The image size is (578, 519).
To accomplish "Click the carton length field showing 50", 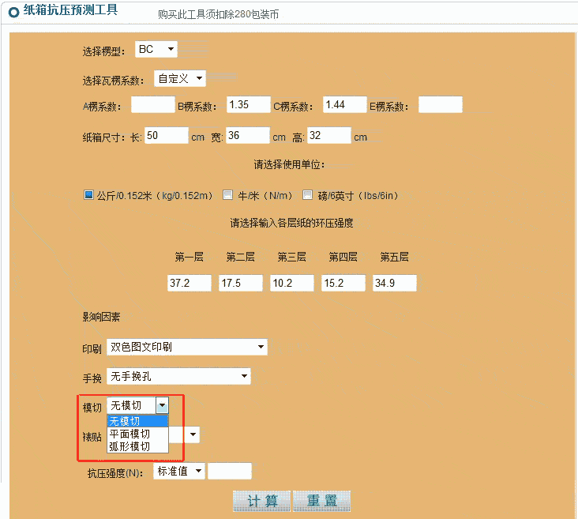I will tap(166, 136).
